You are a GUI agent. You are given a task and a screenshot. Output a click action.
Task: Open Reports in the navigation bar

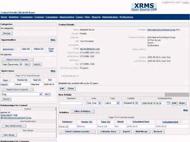96,17
